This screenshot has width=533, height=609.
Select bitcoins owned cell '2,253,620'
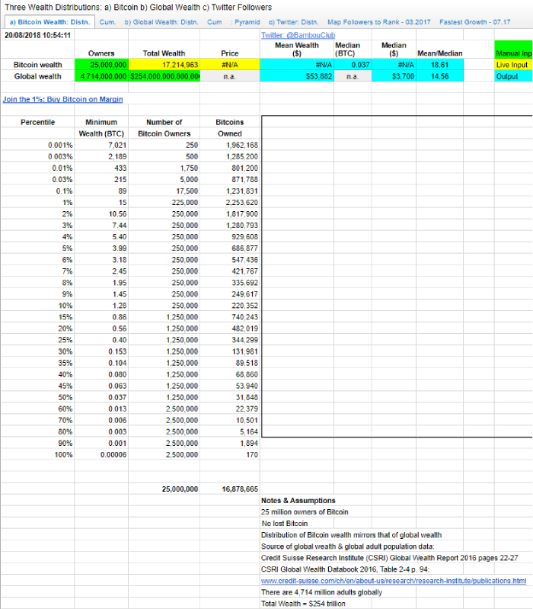pos(230,203)
